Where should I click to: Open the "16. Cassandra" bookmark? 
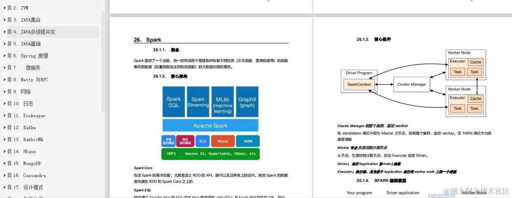click(x=29, y=175)
